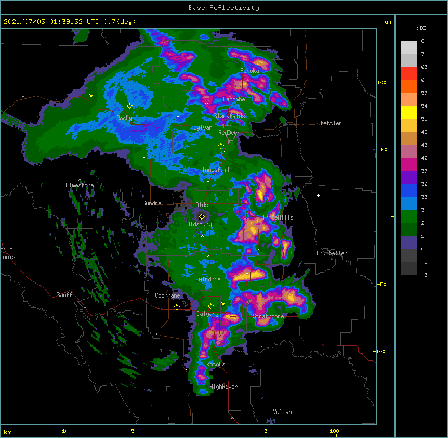This screenshot has width=448, height=438.
Task: Click the Calgary city label
Action: (x=207, y=314)
